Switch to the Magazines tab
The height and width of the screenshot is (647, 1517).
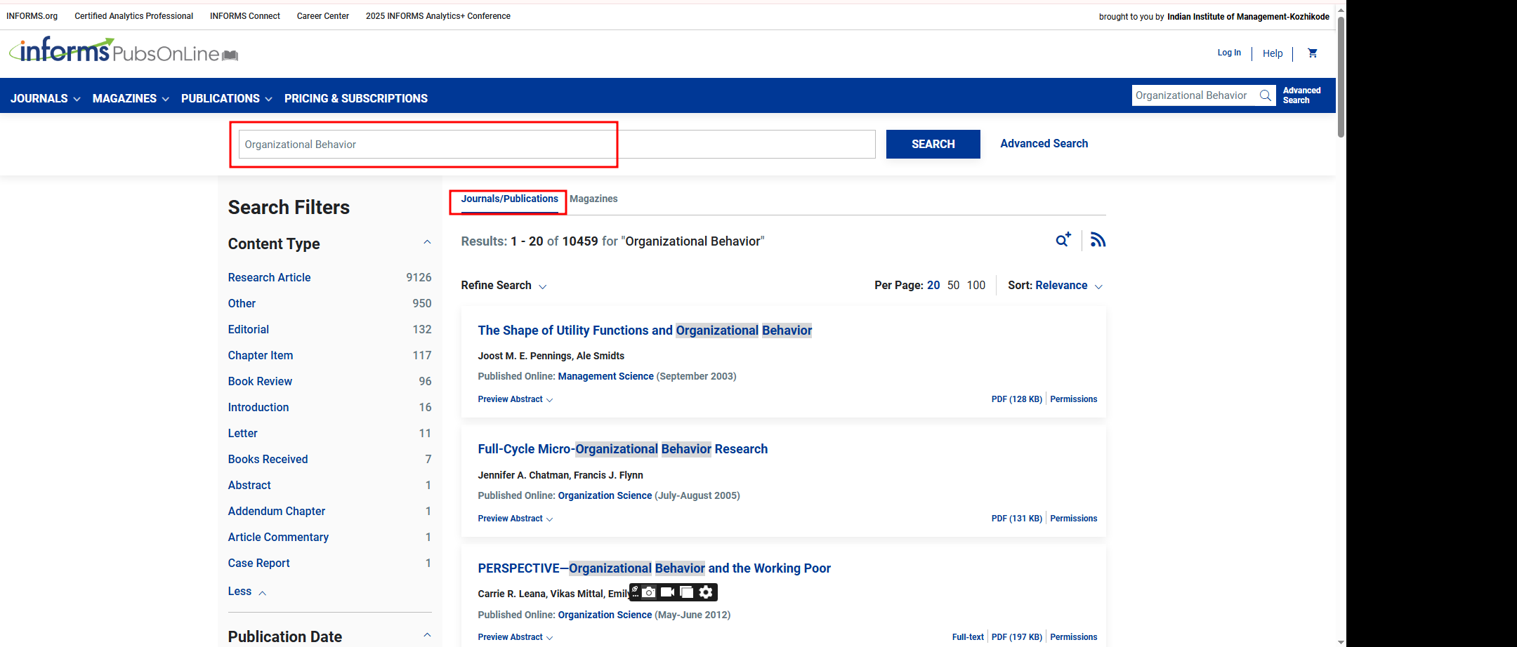(x=593, y=199)
